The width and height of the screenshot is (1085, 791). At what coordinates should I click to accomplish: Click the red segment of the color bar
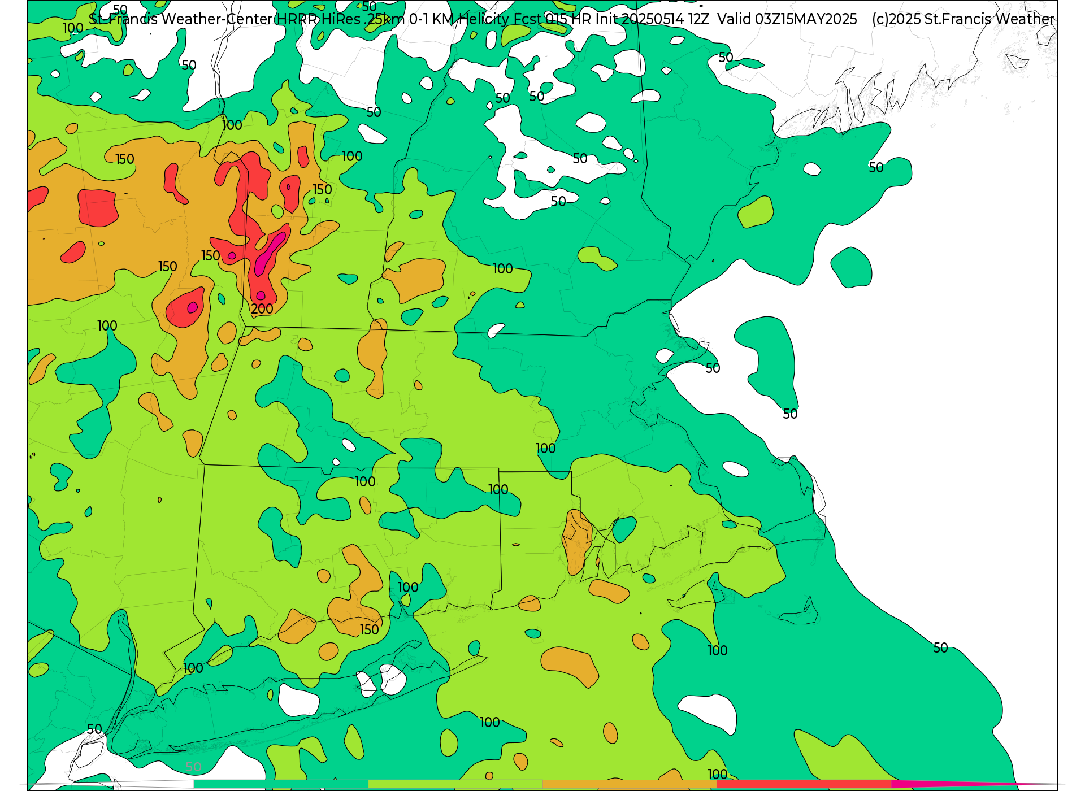pyautogui.click(x=804, y=784)
